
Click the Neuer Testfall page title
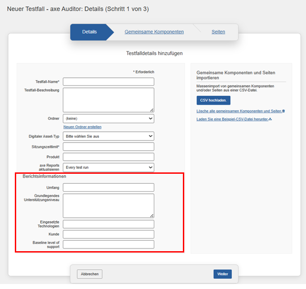pyautogui.click(x=78, y=9)
